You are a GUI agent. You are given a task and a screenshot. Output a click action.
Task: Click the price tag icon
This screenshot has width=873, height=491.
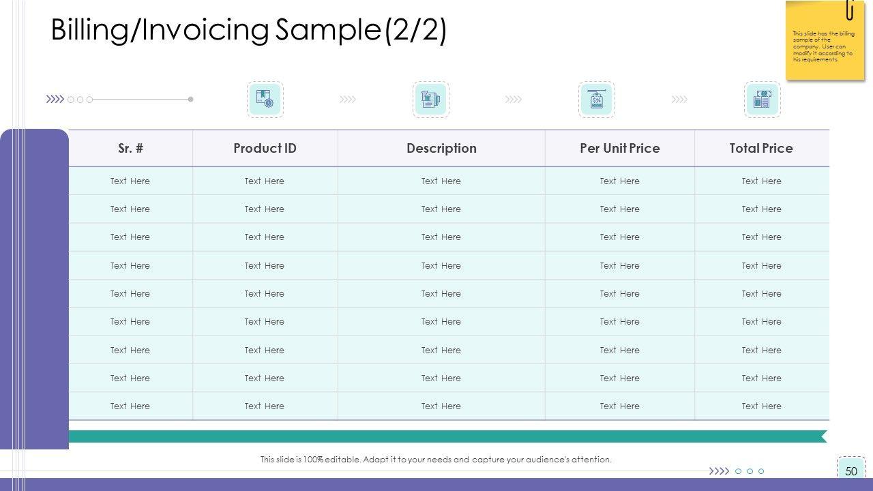click(597, 100)
